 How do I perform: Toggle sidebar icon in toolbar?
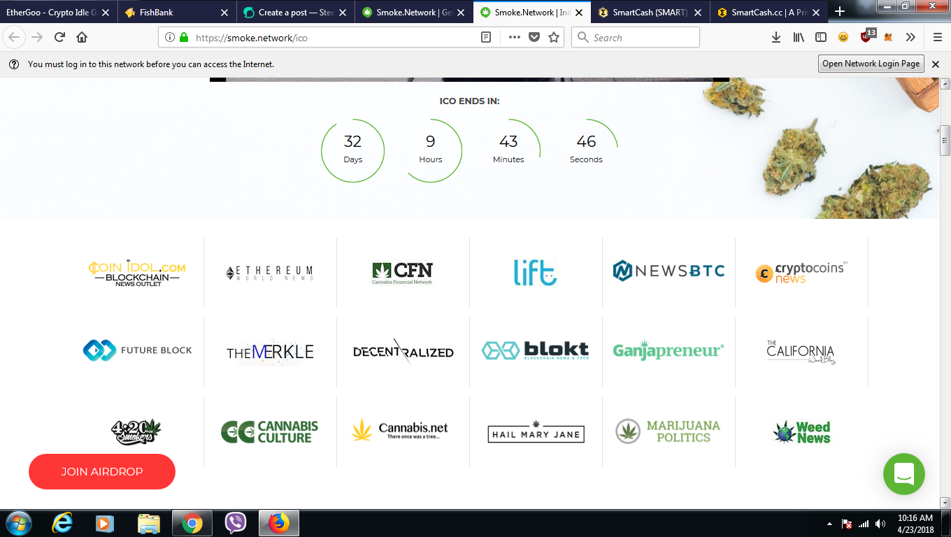click(x=821, y=38)
